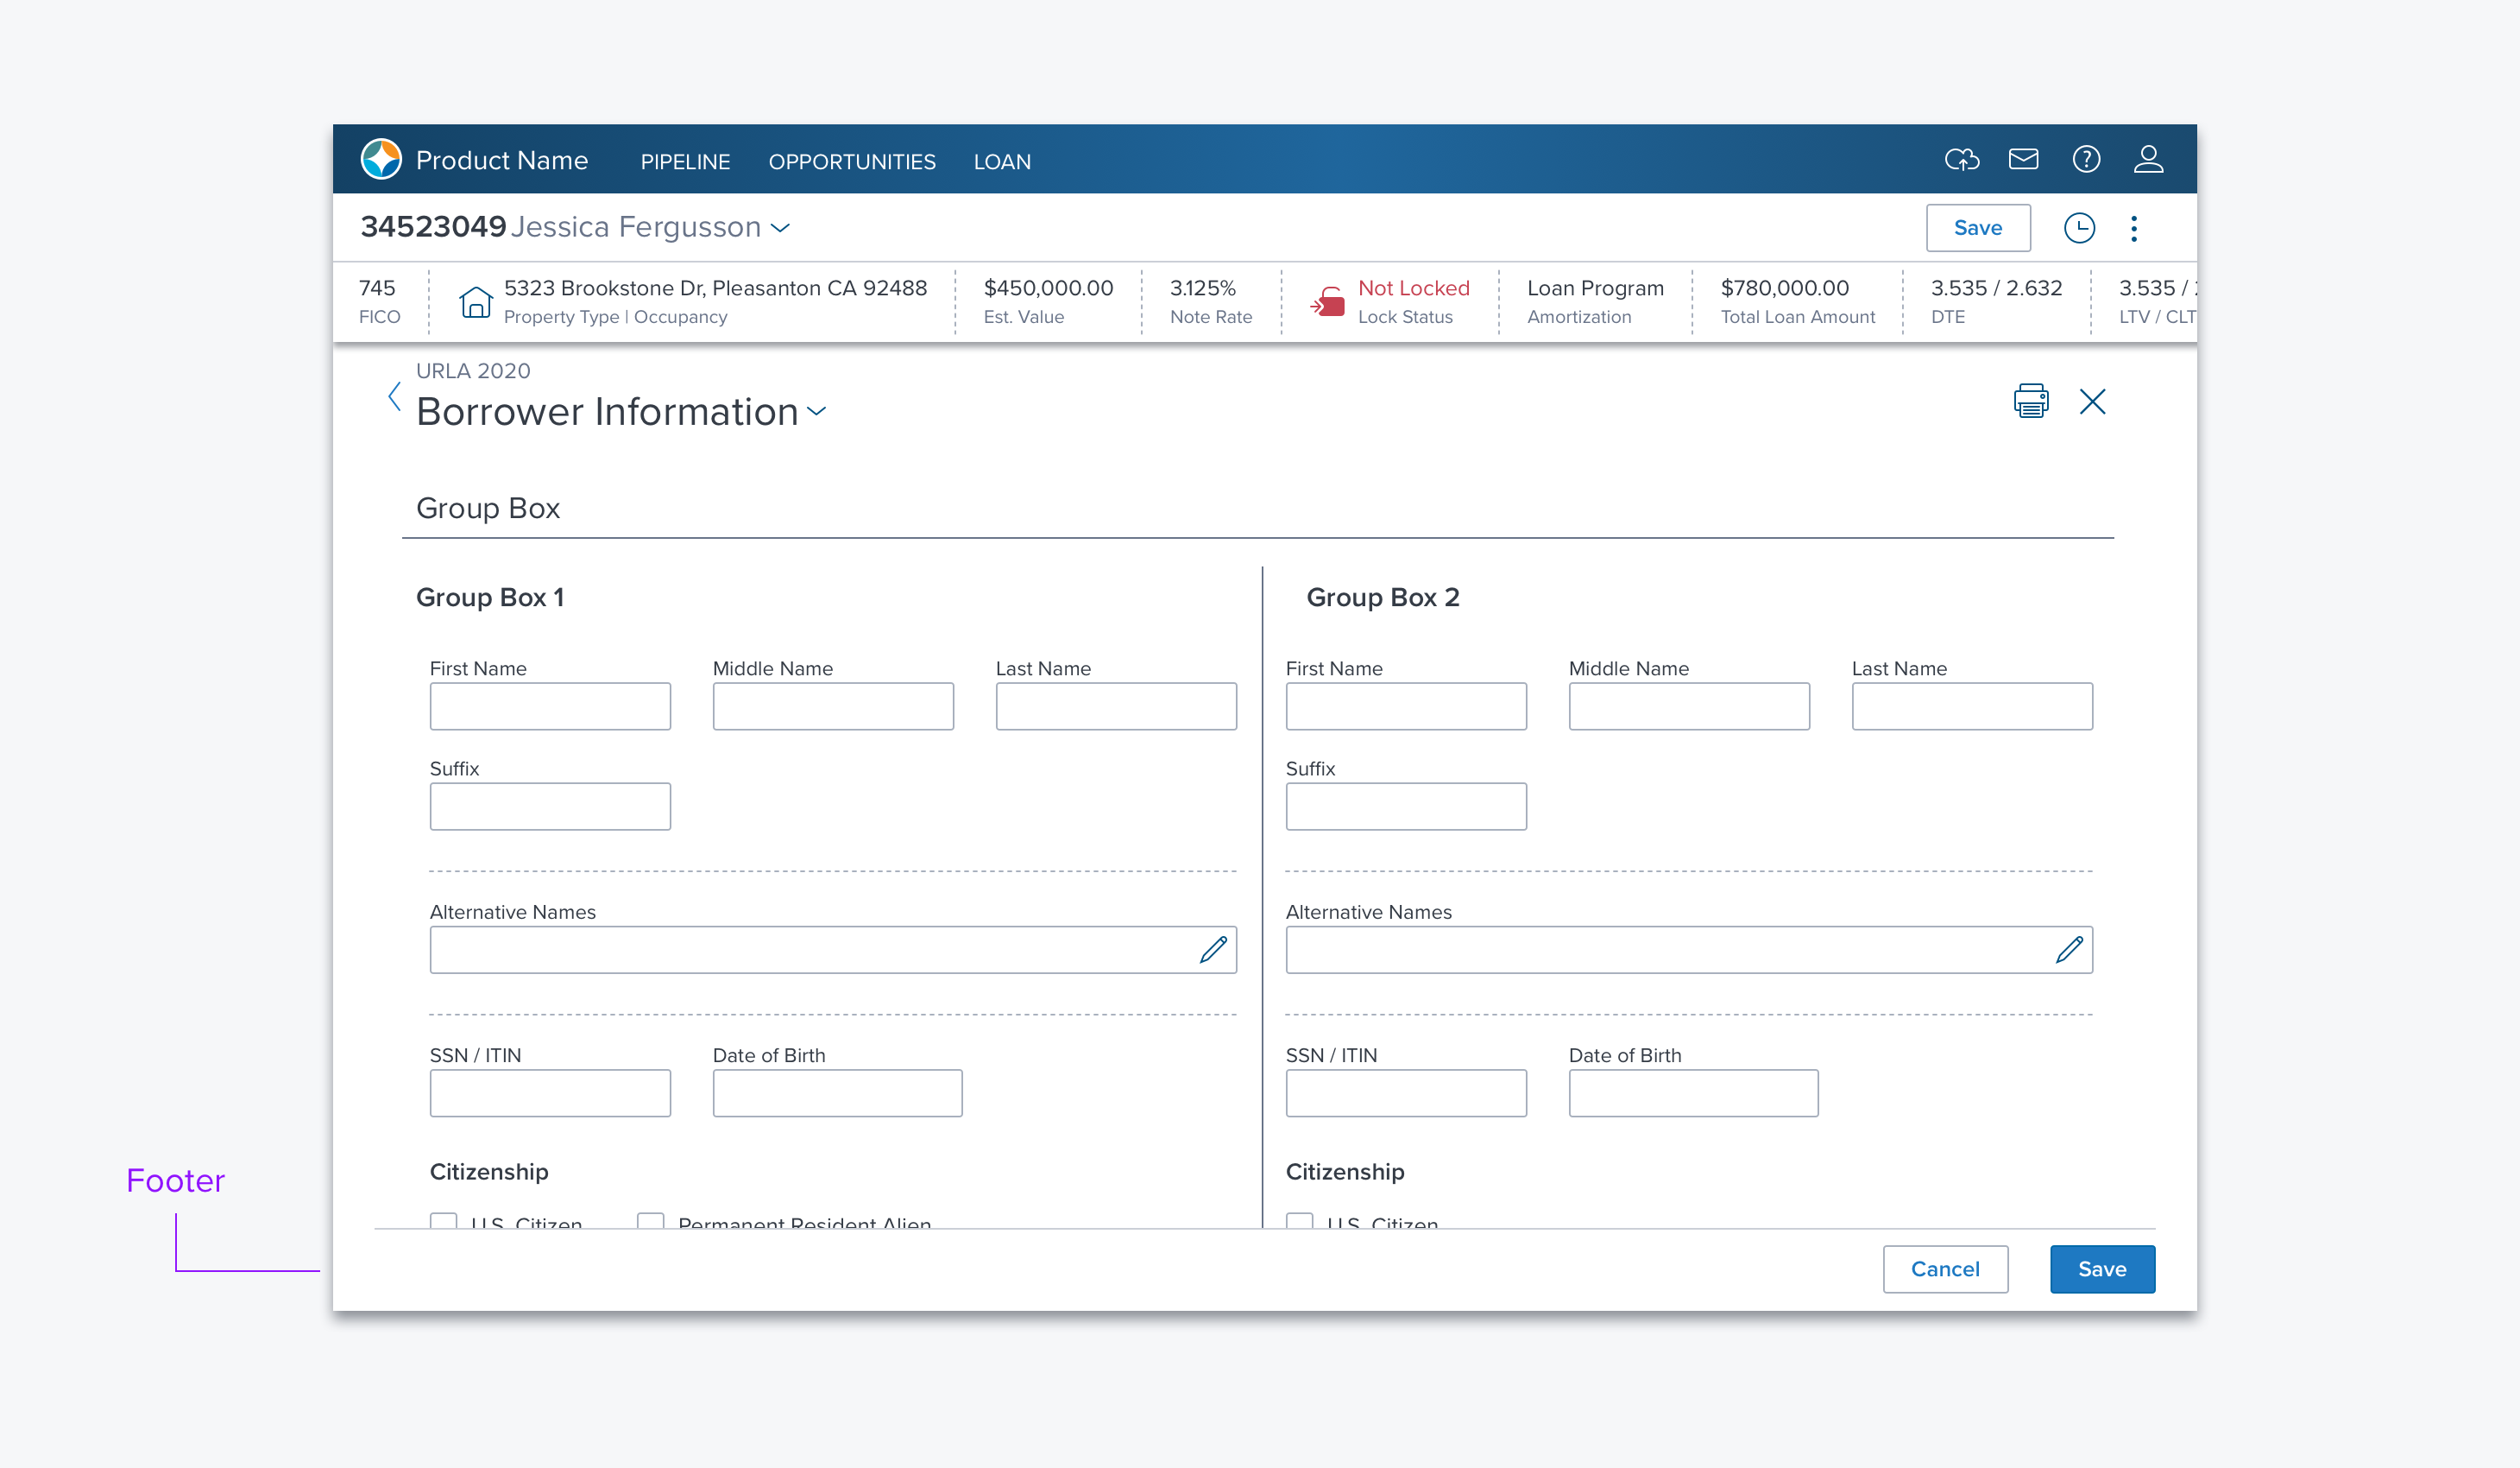Click Alternative Names field in Group Box 1
The width and height of the screenshot is (2520, 1468).
click(x=833, y=950)
